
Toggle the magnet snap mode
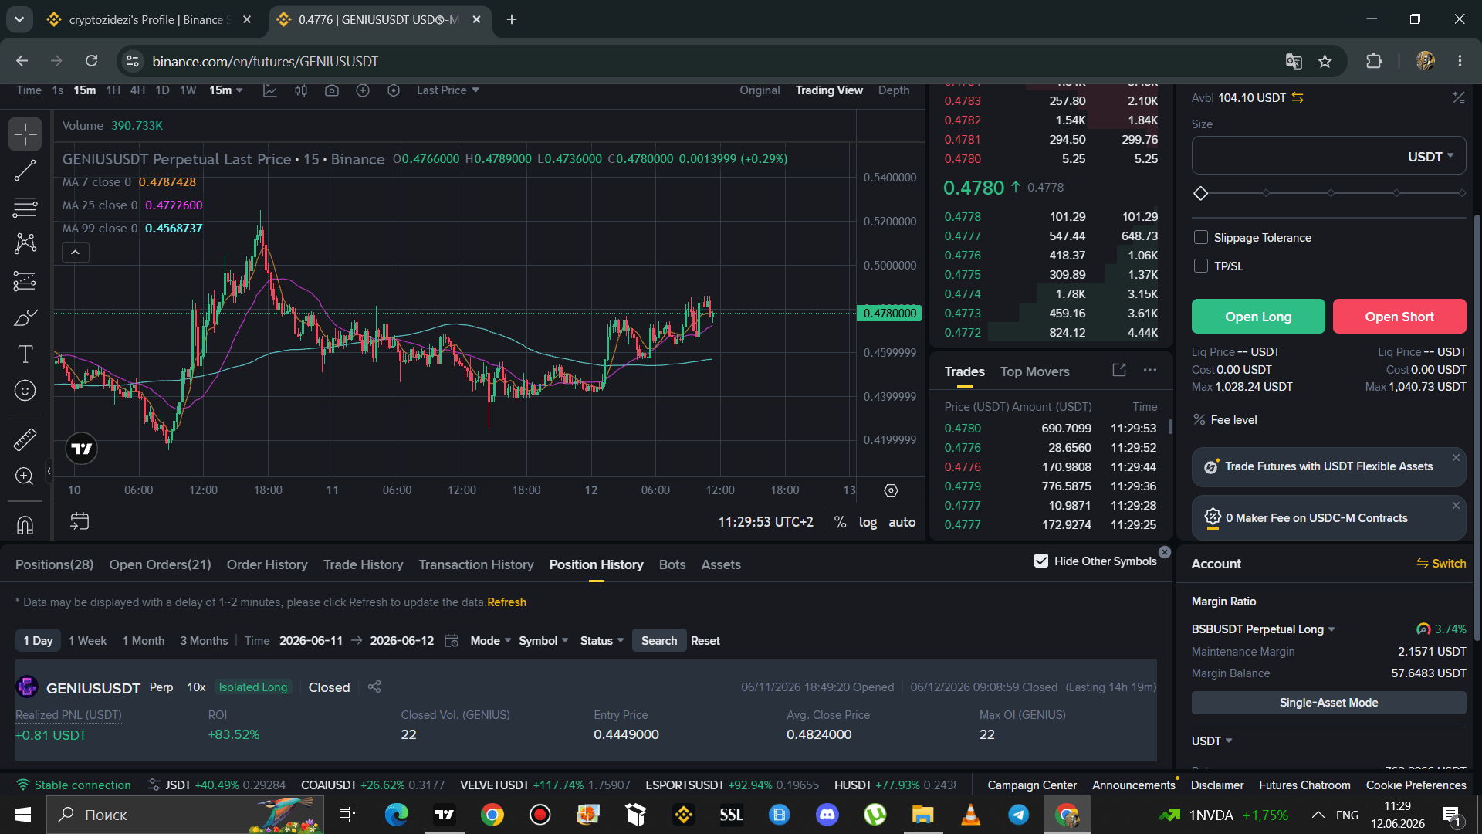pyautogui.click(x=25, y=525)
